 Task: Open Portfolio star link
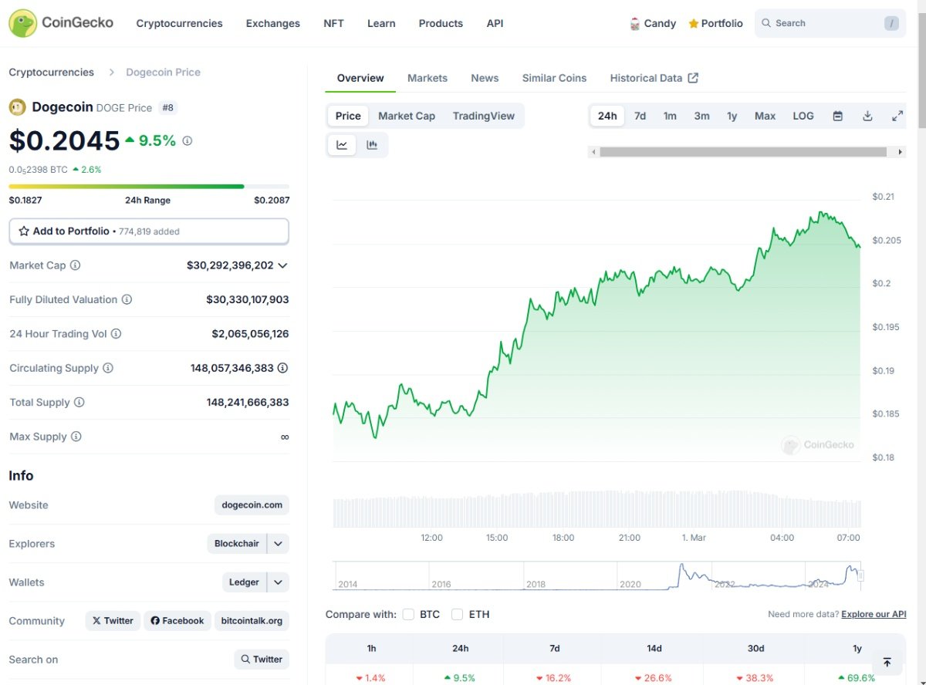[715, 23]
